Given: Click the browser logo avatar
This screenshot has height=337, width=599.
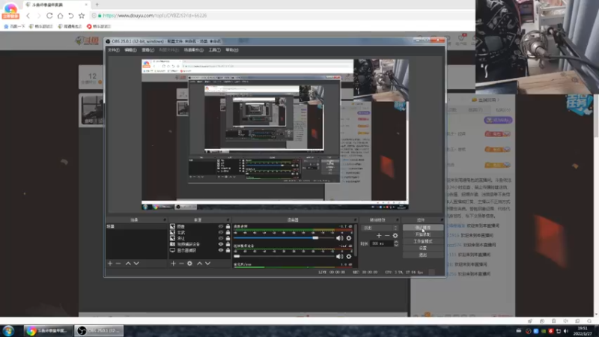Looking at the screenshot, I should [x=10, y=10].
